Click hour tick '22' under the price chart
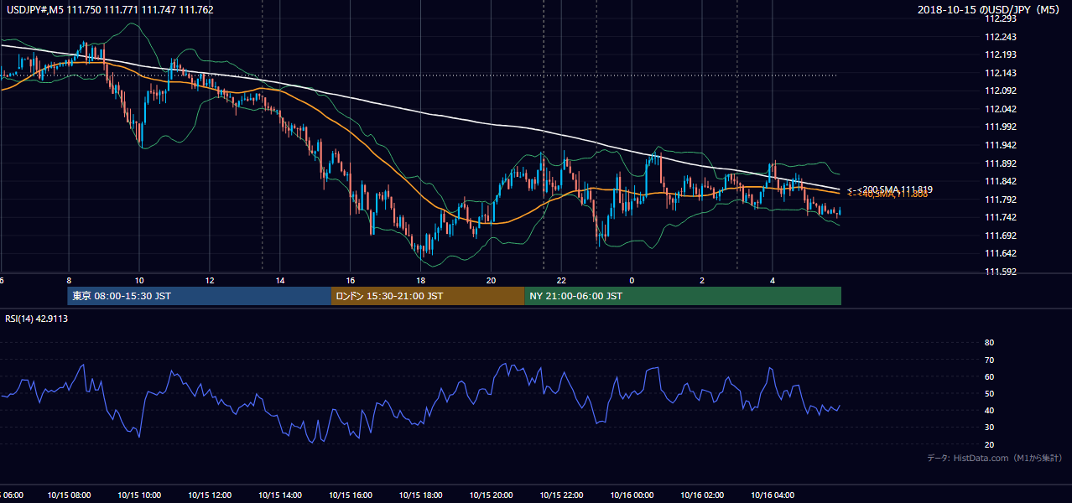 pos(562,281)
